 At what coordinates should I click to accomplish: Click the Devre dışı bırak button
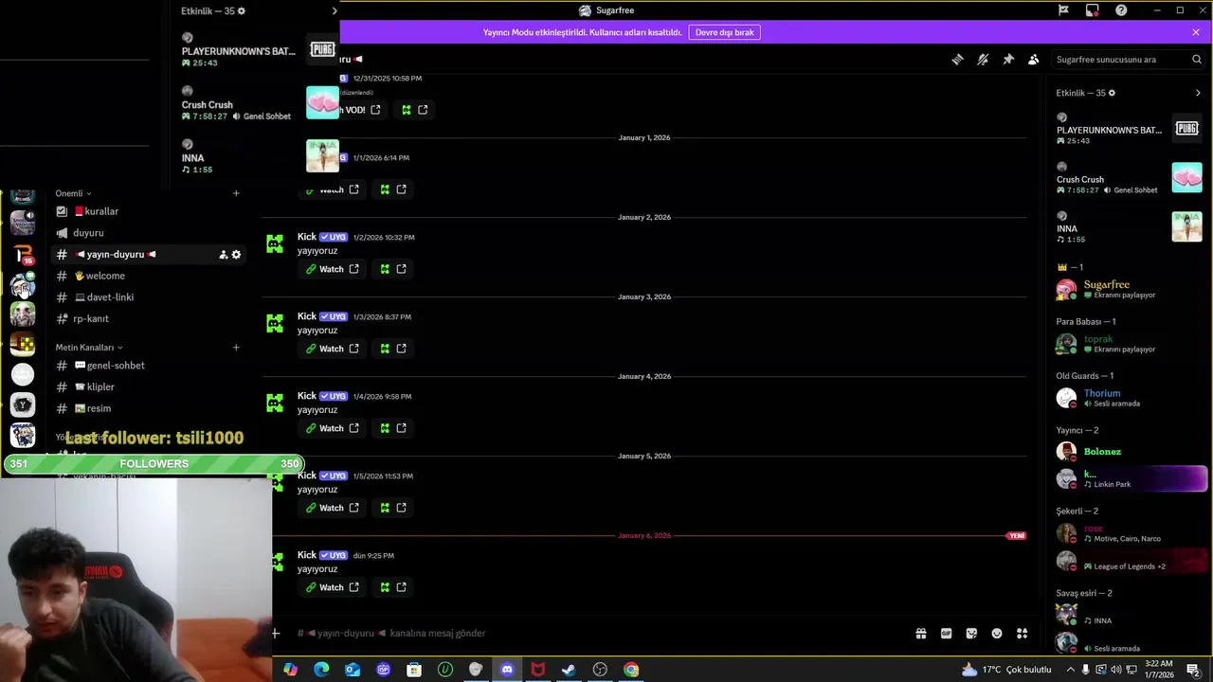click(725, 32)
